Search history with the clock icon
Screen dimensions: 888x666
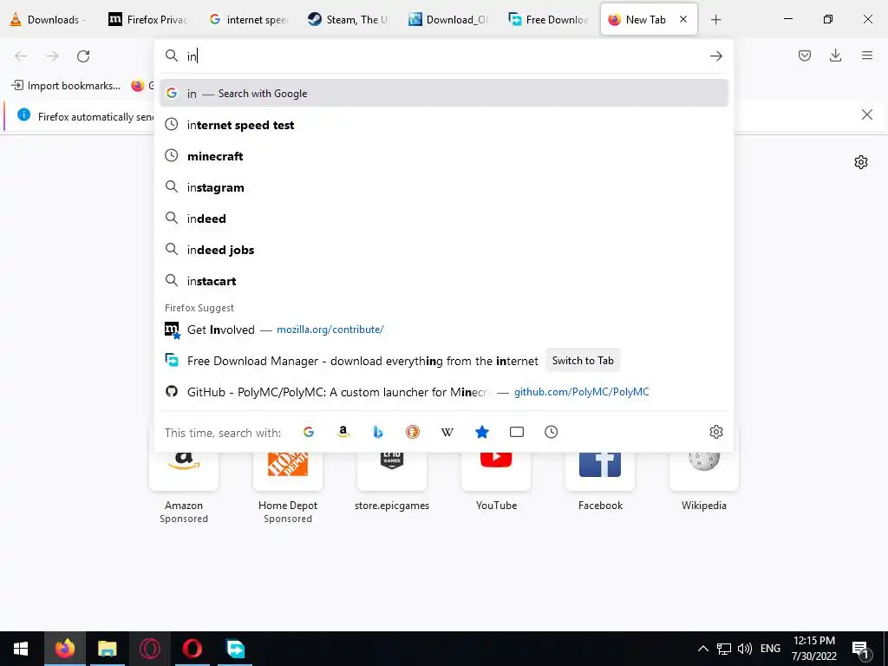click(551, 432)
